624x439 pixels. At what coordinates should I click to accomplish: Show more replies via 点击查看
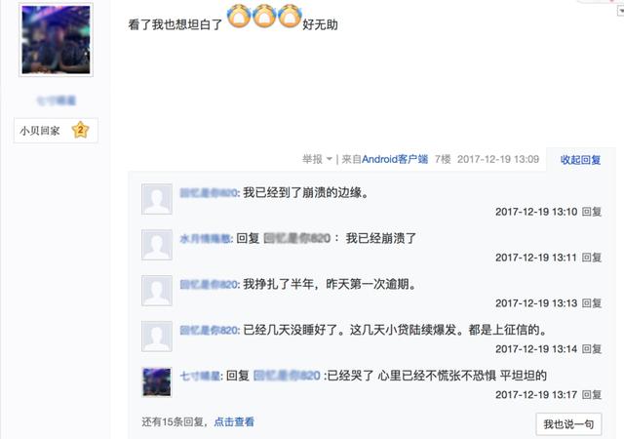234,421
